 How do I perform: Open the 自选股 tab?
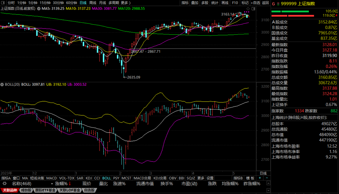pos(89,190)
